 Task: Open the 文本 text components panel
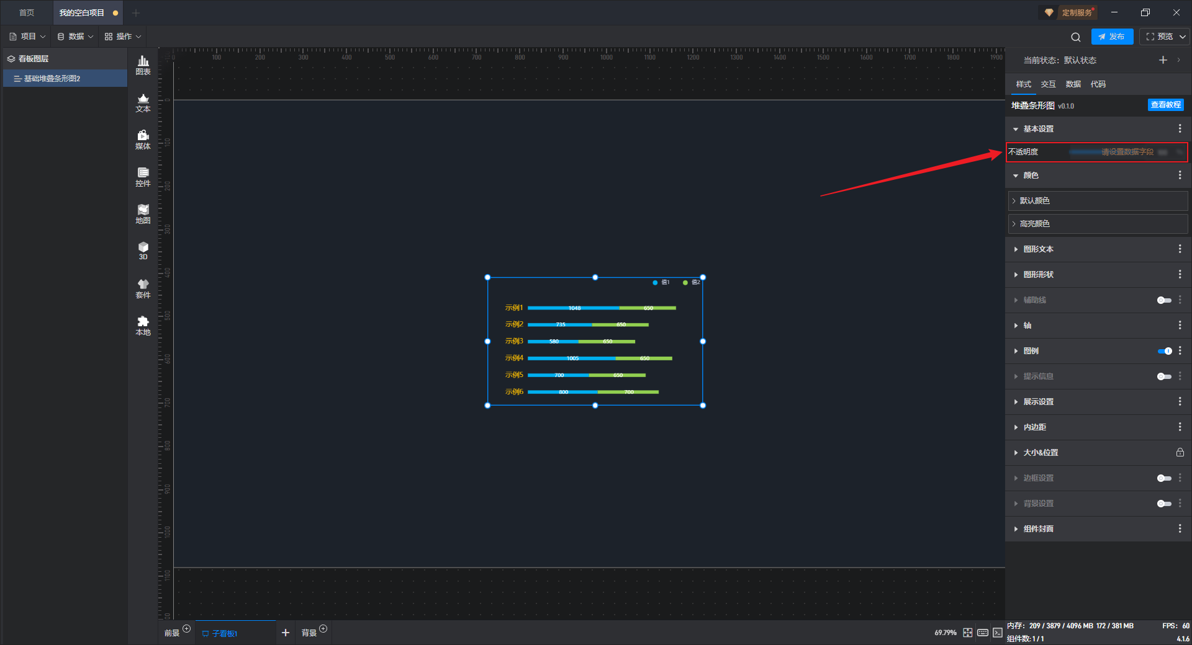click(x=143, y=102)
